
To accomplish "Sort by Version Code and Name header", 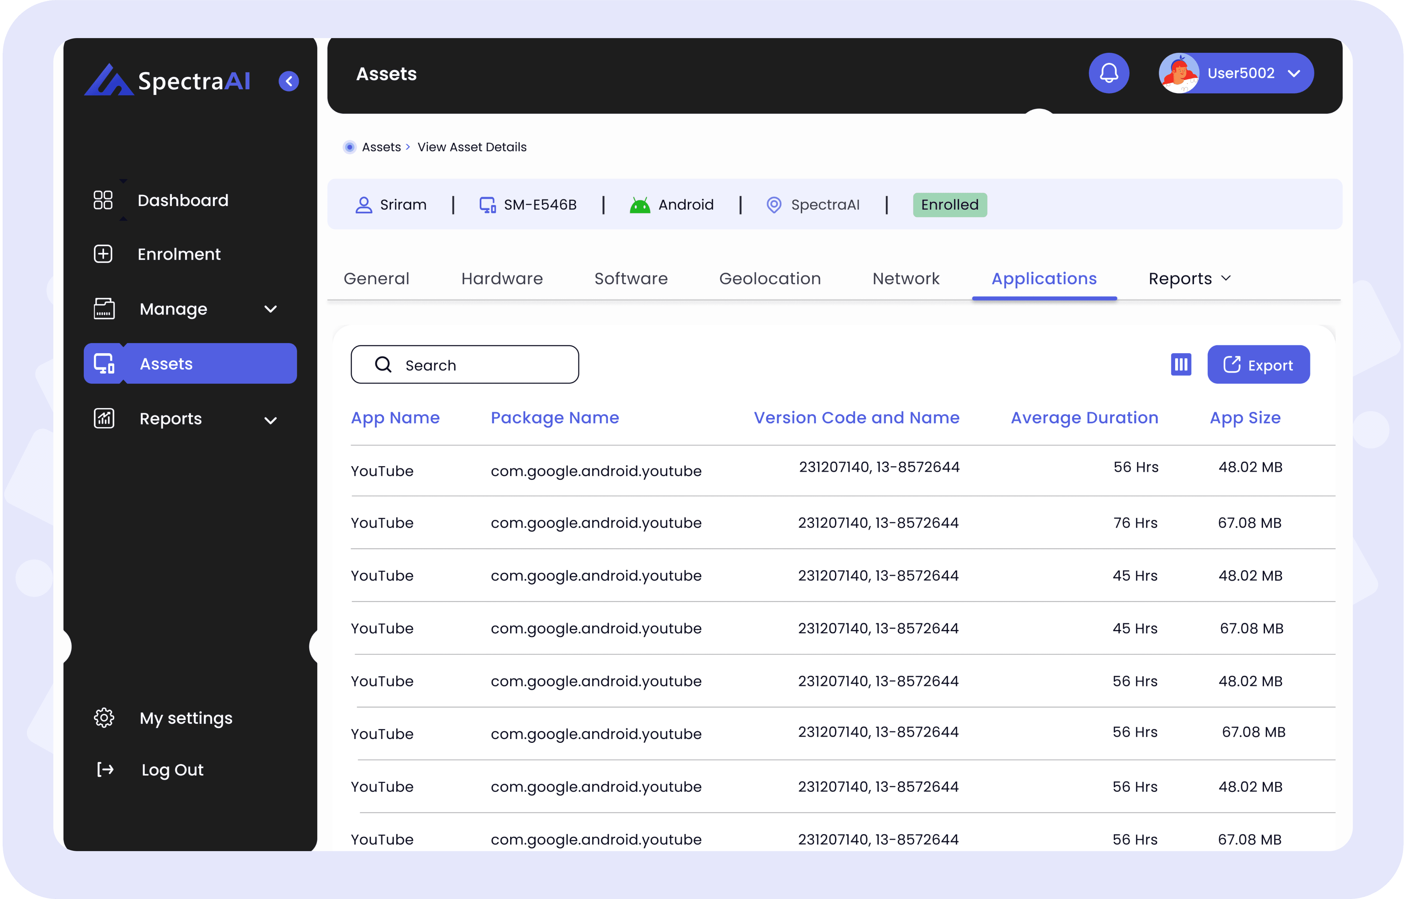I will (x=856, y=417).
